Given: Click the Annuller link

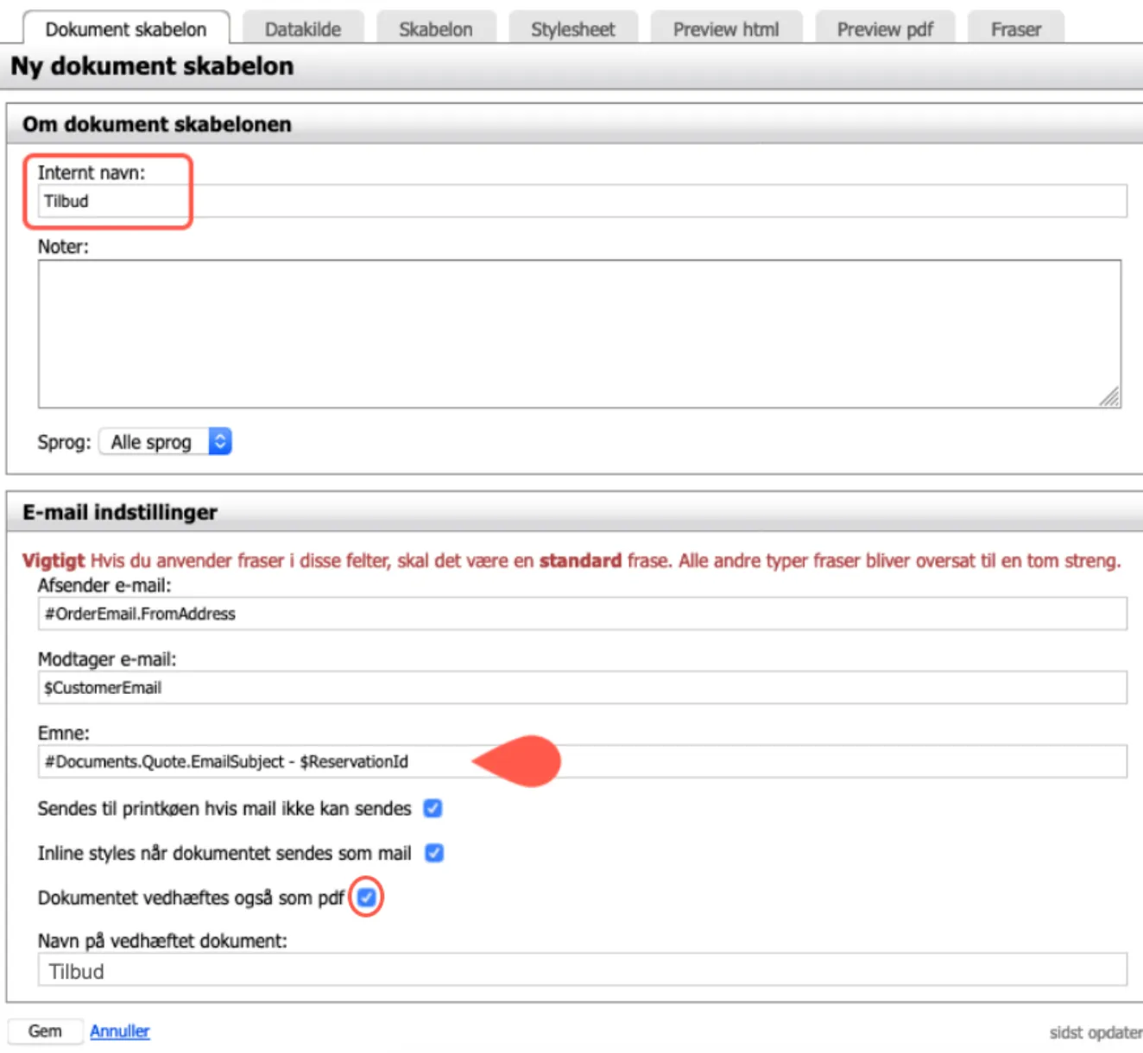Looking at the screenshot, I should click(119, 1031).
